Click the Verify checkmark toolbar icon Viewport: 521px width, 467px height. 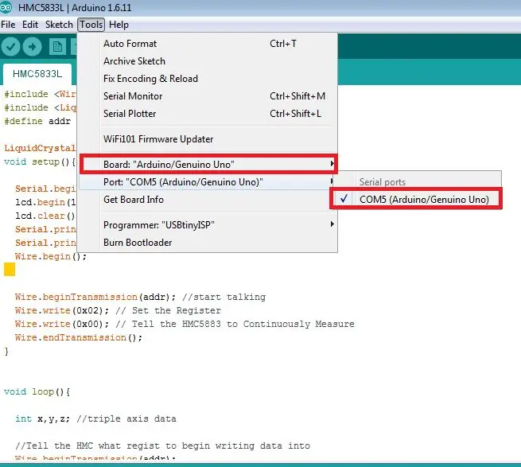[x=10, y=46]
